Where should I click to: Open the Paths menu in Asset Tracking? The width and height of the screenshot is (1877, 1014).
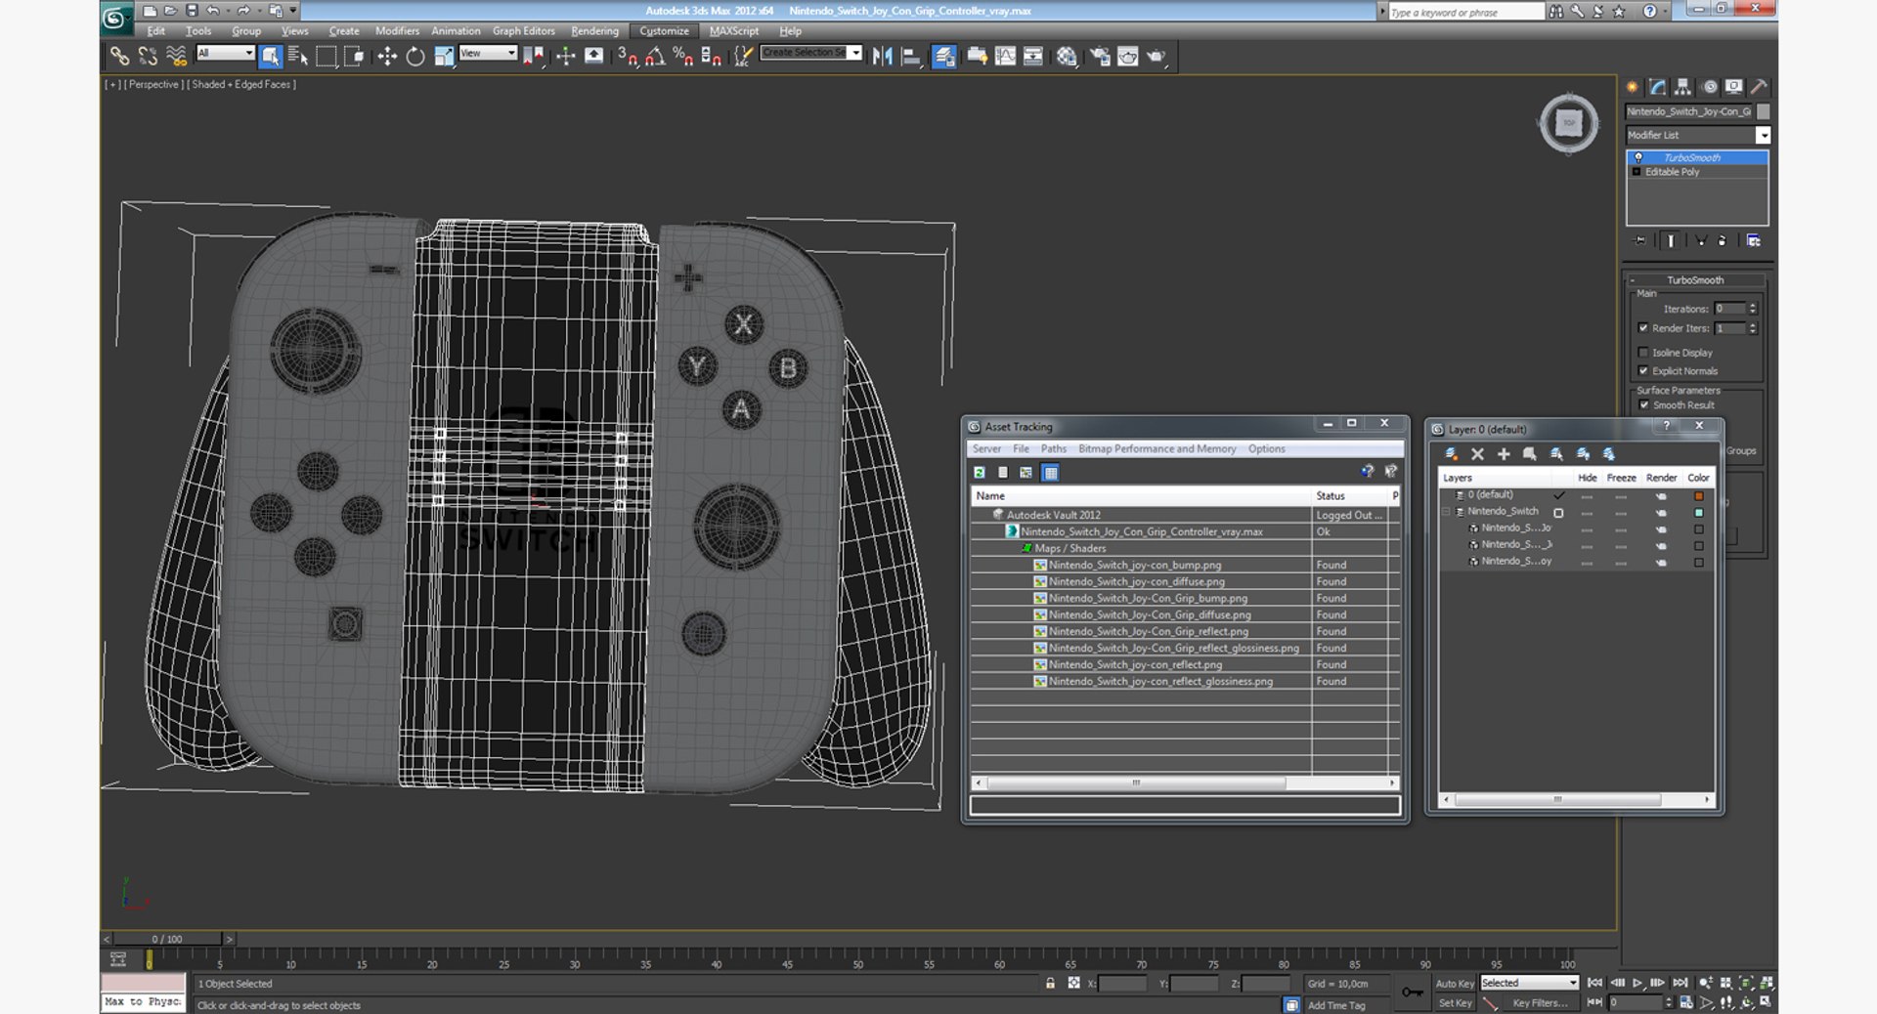[1053, 449]
